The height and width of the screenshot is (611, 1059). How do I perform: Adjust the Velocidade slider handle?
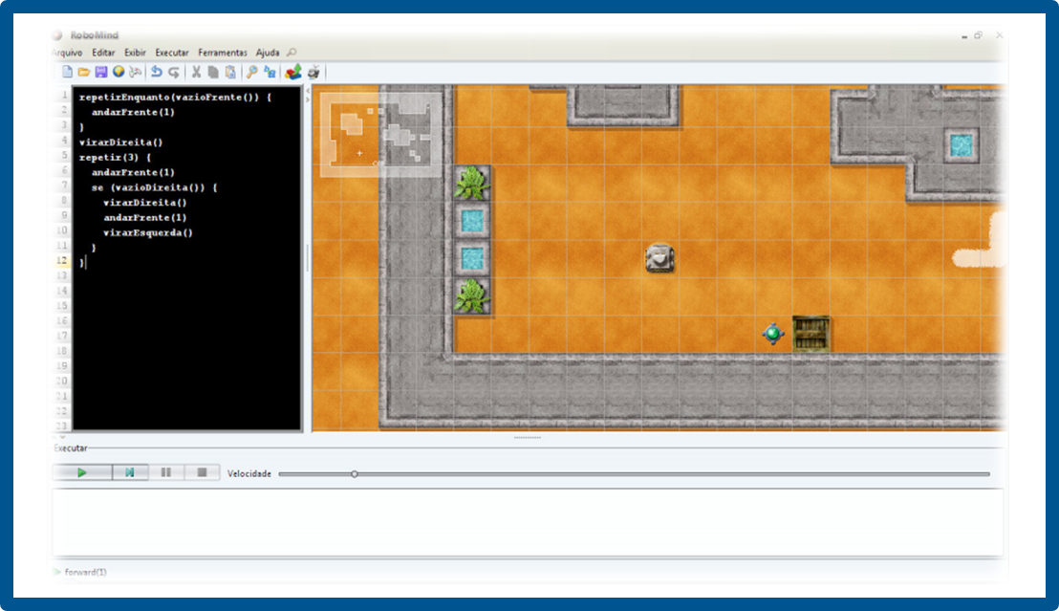[x=355, y=474]
